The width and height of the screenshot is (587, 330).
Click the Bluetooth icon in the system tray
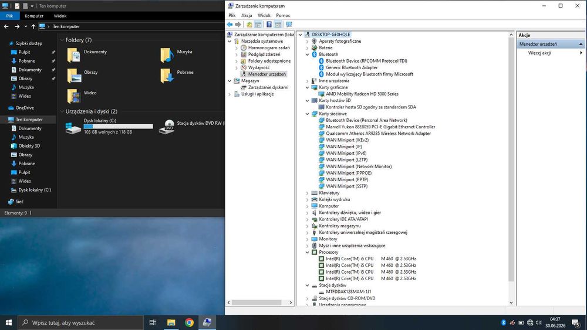point(504,322)
